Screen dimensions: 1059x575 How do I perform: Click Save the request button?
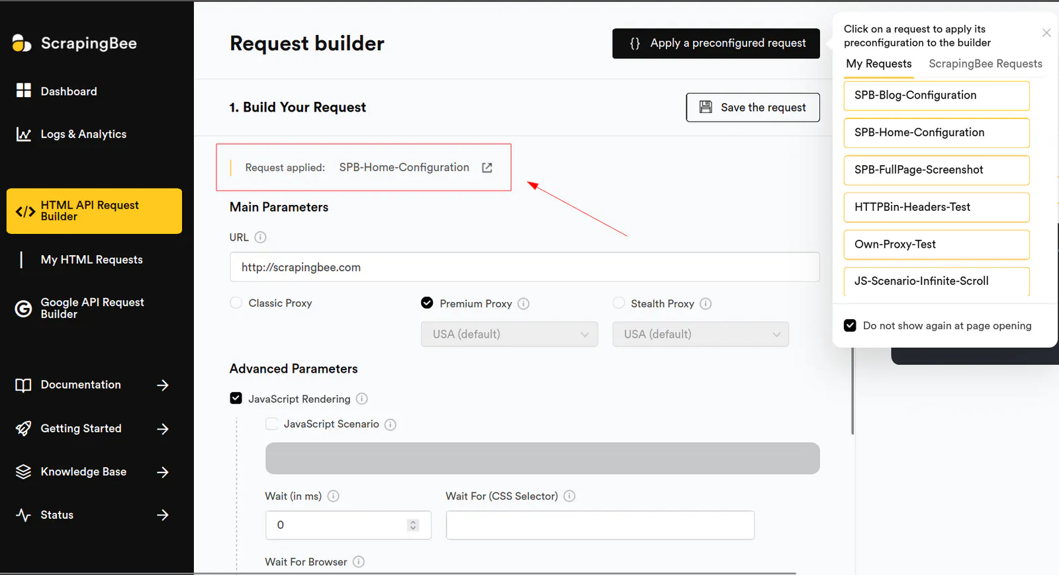(753, 108)
